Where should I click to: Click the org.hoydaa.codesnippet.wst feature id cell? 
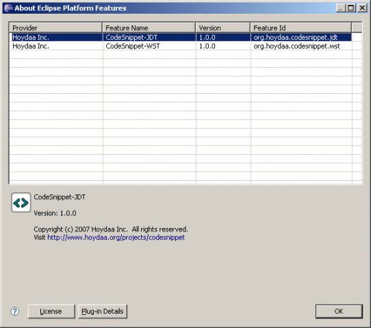click(296, 46)
